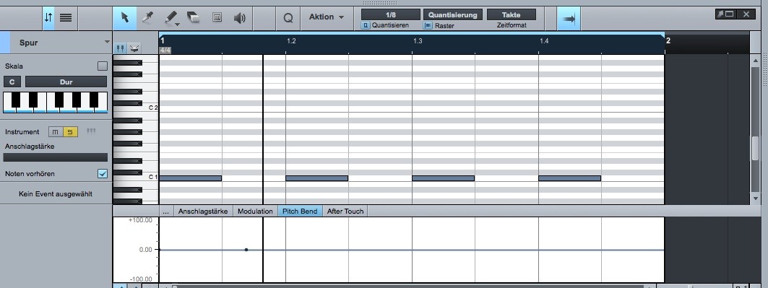Select the Paint pencil tool

click(171, 18)
